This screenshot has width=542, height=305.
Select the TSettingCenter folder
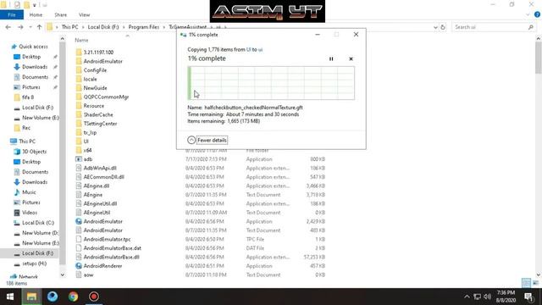pyautogui.click(x=100, y=124)
